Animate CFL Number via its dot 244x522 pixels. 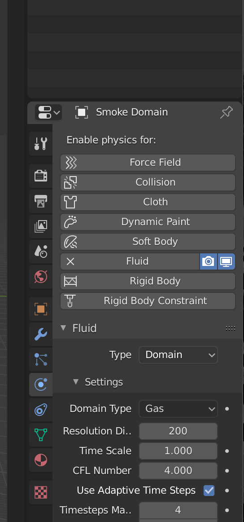pos(227,471)
